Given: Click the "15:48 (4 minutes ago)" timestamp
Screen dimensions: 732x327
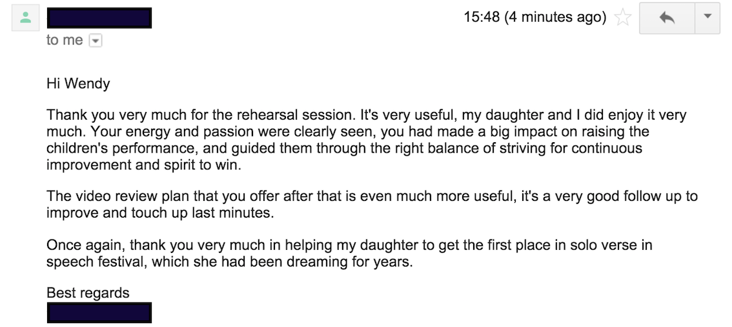Looking at the screenshot, I should (534, 17).
